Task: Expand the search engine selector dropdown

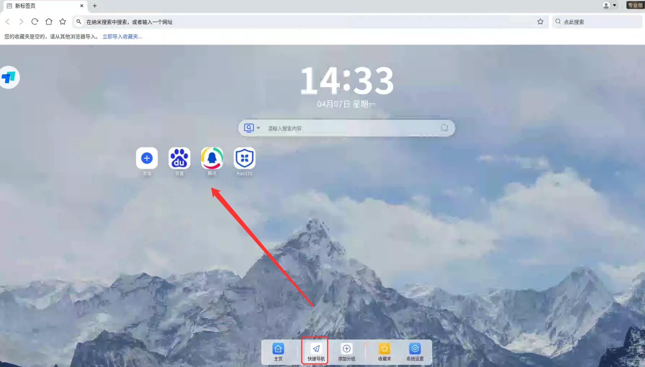Action: tap(252, 128)
